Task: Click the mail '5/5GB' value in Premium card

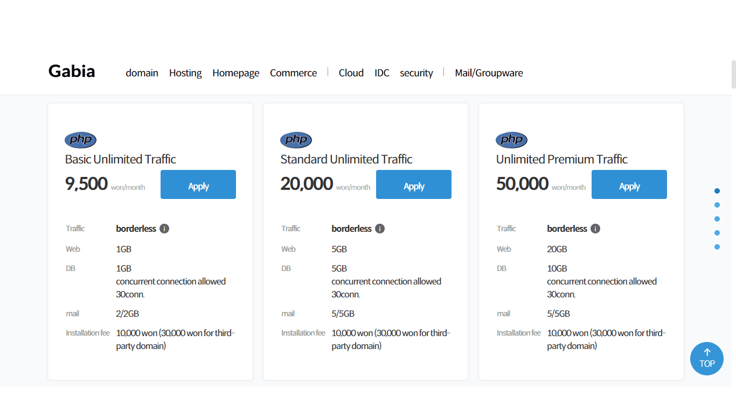Action: coord(559,314)
